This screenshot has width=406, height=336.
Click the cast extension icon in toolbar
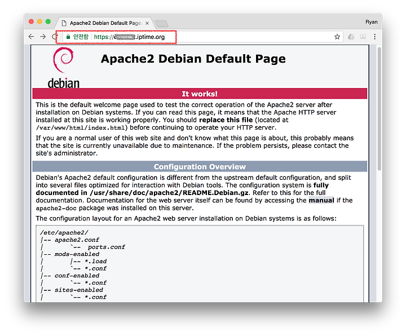tap(363, 37)
